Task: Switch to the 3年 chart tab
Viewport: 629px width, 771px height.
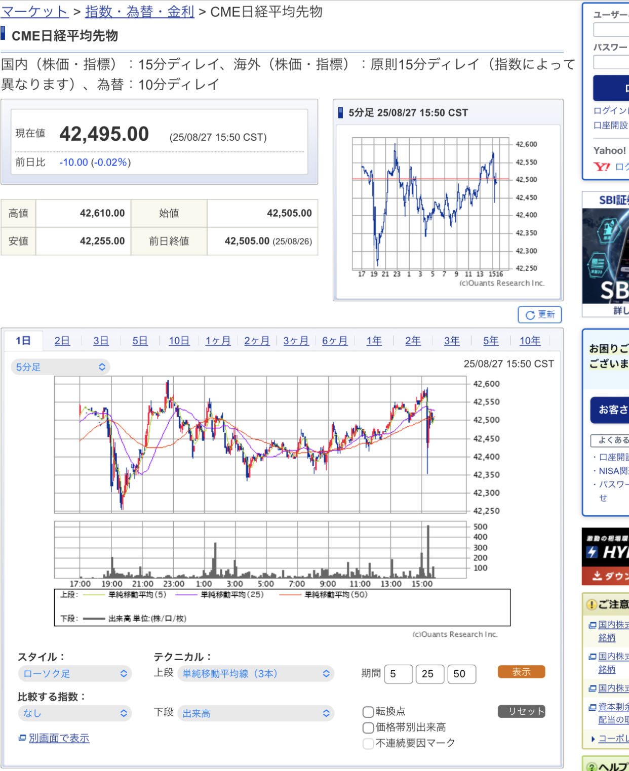Action: pos(452,341)
